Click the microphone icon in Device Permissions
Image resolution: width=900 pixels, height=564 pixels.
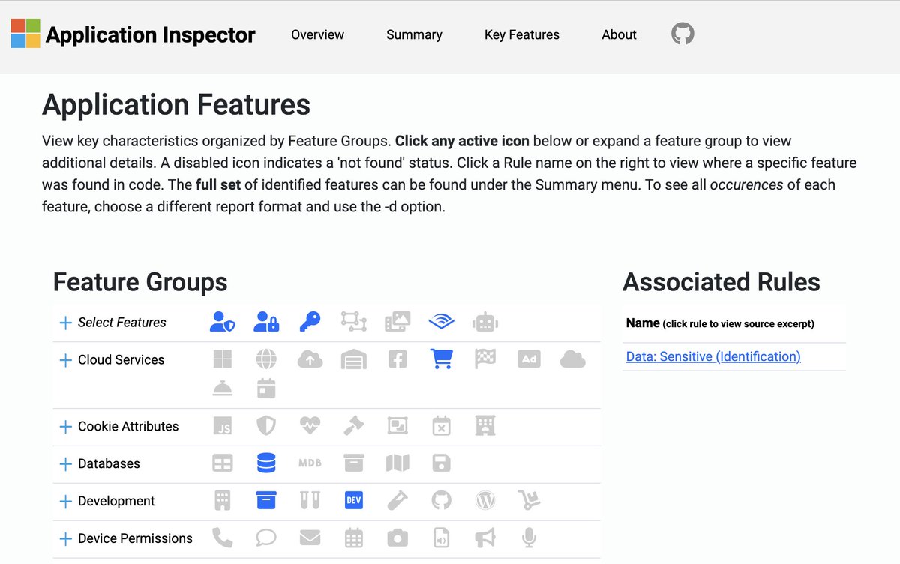[x=529, y=538]
